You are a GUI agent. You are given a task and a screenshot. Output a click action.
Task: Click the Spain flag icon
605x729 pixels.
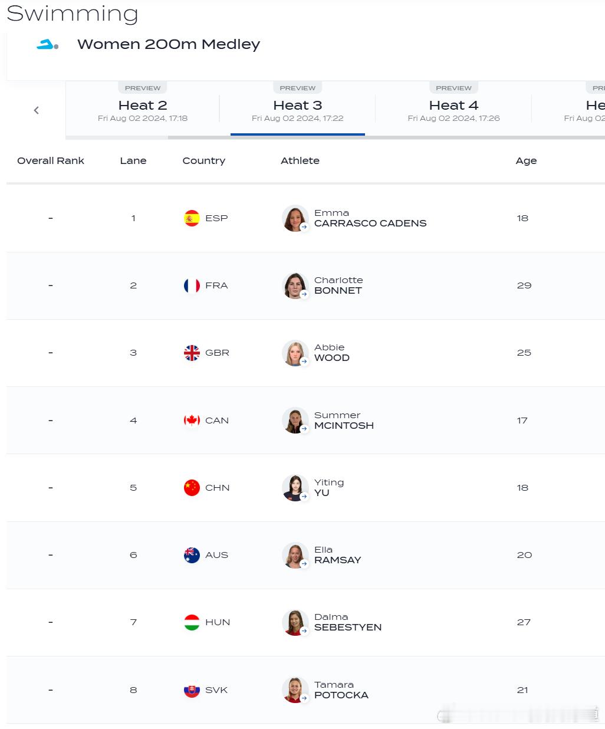[192, 218]
